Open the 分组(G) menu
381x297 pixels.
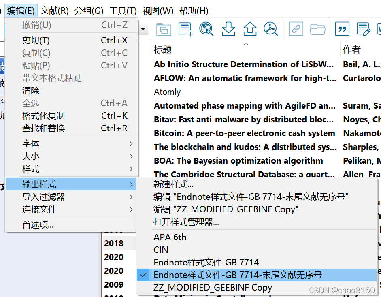coord(89,11)
